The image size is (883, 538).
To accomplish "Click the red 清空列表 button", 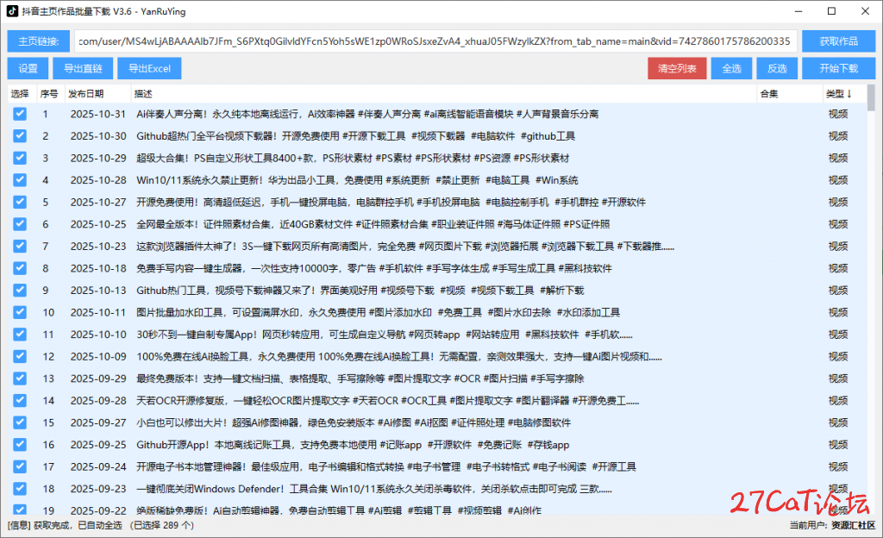I will pyautogui.click(x=677, y=68).
